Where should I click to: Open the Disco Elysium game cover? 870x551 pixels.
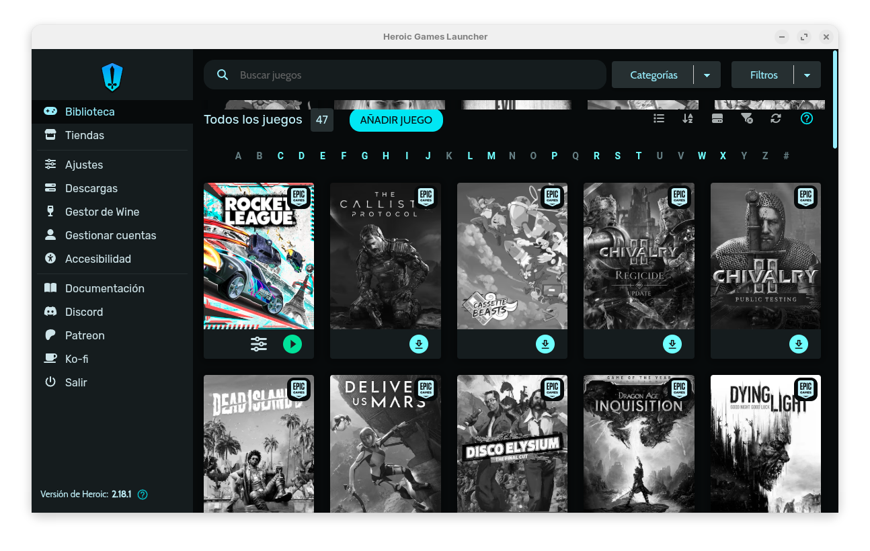pos(512,443)
